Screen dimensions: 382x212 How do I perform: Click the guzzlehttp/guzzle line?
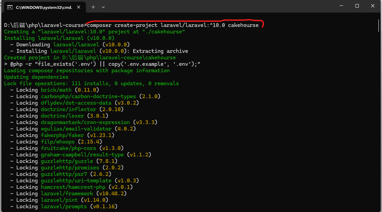tap(64, 161)
